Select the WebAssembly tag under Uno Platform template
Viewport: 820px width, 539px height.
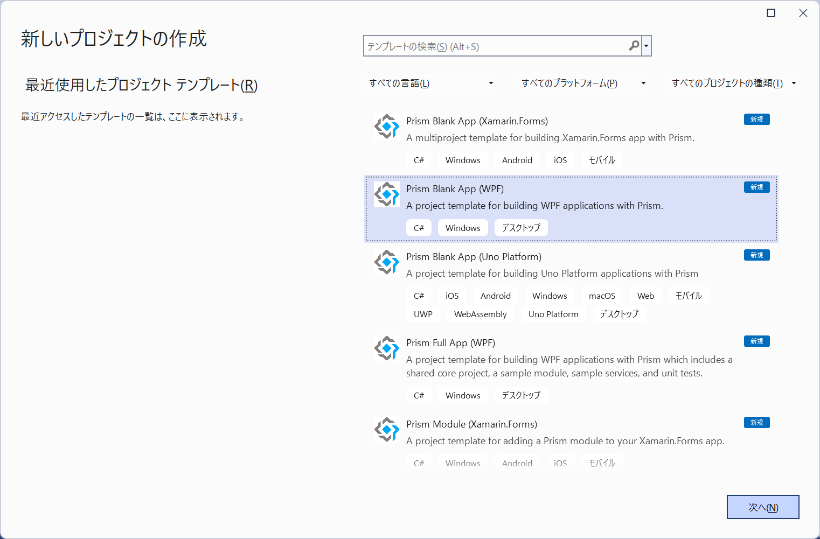[x=480, y=313]
